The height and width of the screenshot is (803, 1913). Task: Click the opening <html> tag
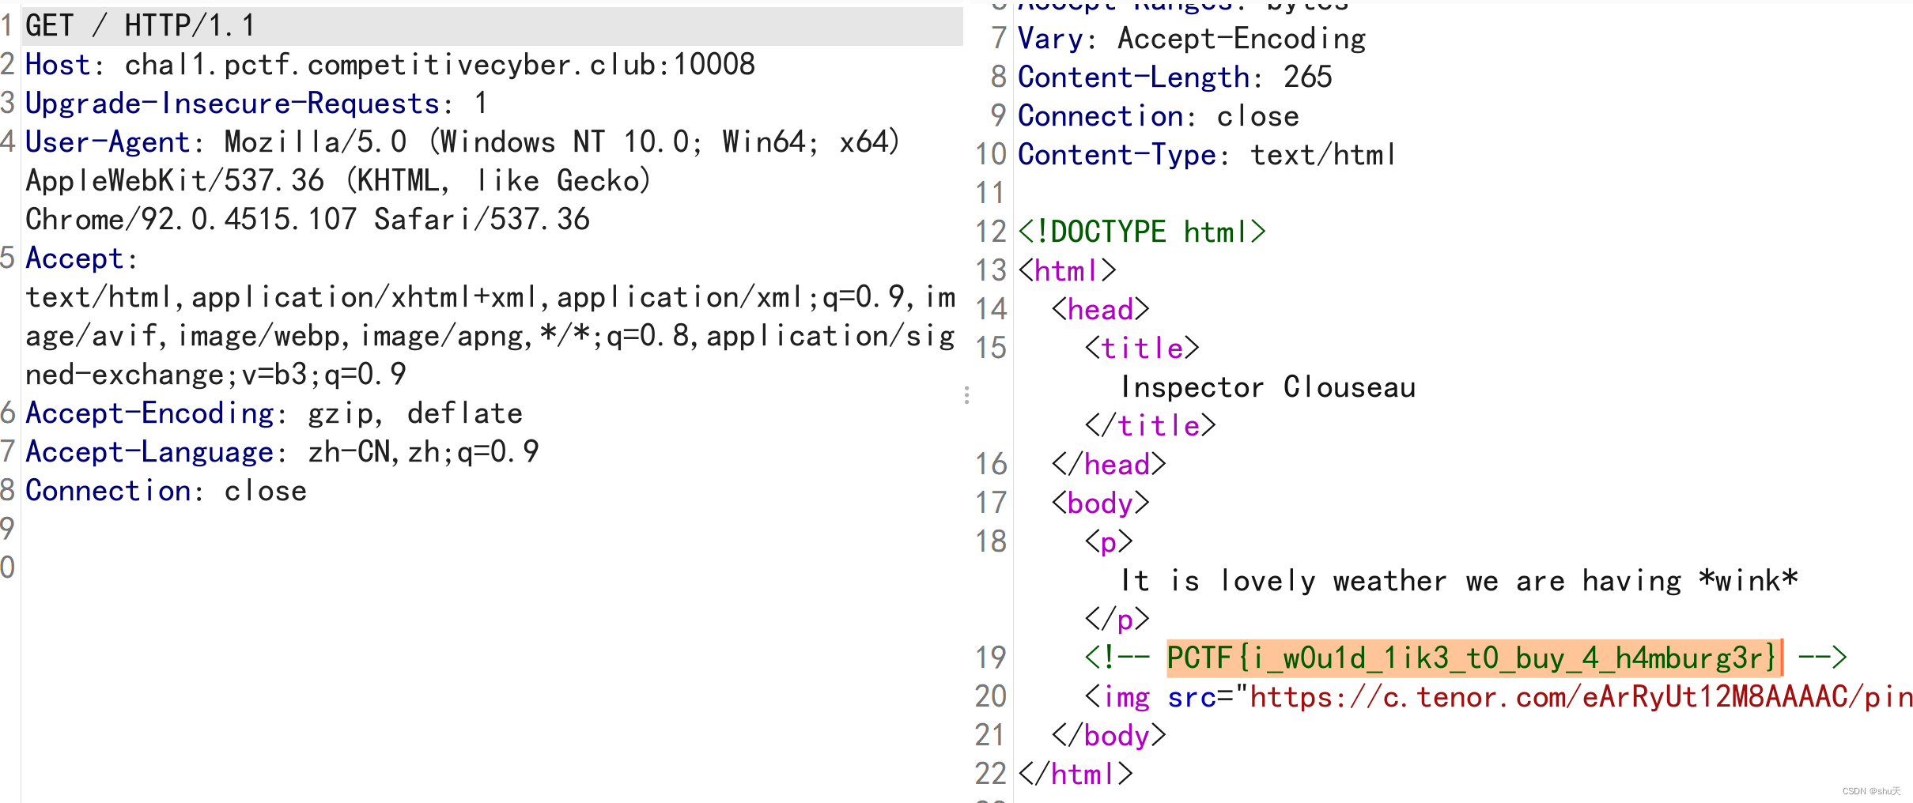coord(1067,271)
